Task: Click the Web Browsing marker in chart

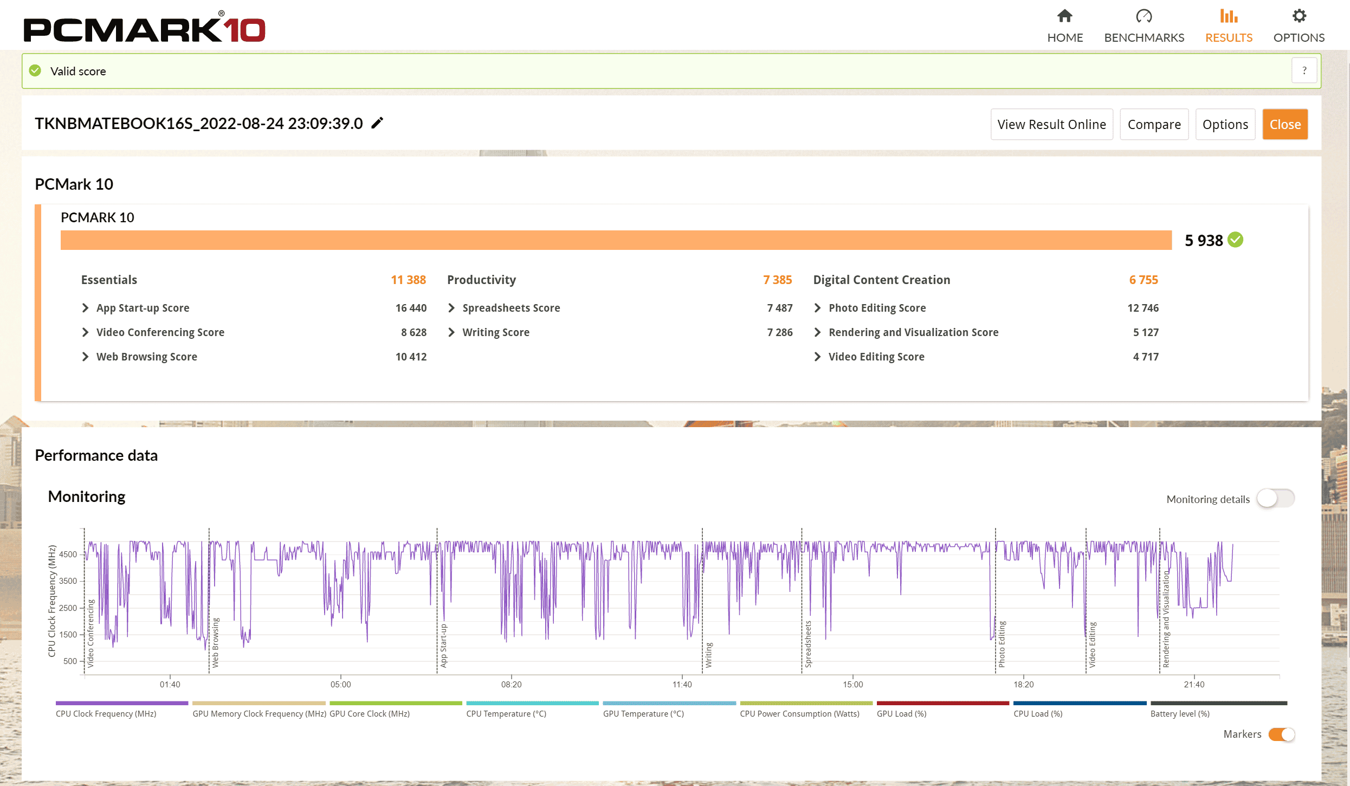Action: [x=215, y=642]
